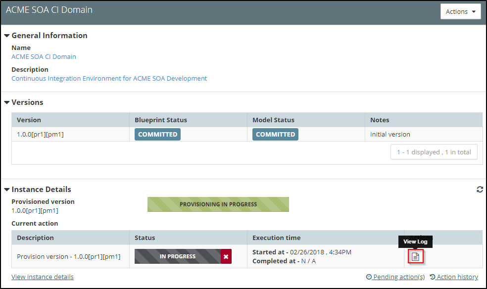Click the Model Status COMMITTED badge
The width and height of the screenshot is (487, 289).
(275, 134)
